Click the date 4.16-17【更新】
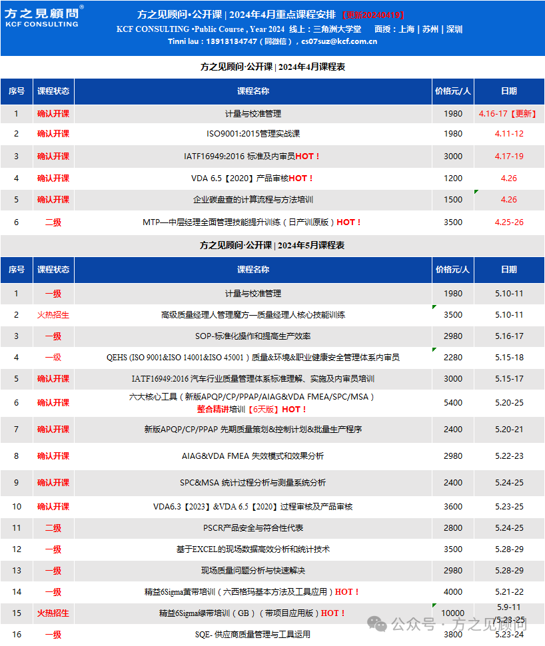Screen dimensions: 545x646 pos(509,114)
